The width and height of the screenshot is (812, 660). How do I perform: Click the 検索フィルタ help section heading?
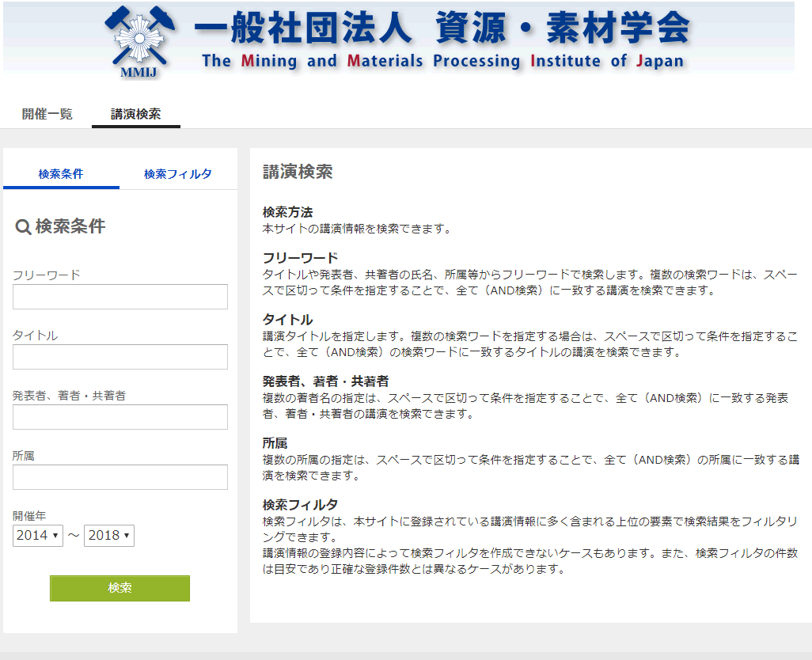click(x=300, y=505)
